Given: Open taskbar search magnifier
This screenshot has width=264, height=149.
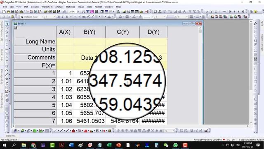Looking at the screenshot, I should (14, 145).
